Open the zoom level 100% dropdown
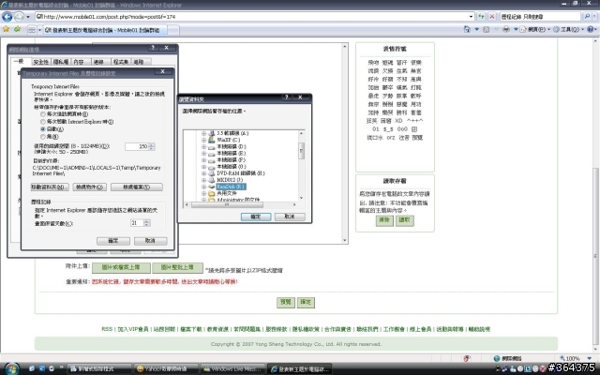Viewport: 600px width, 375px height. click(590, 358)
